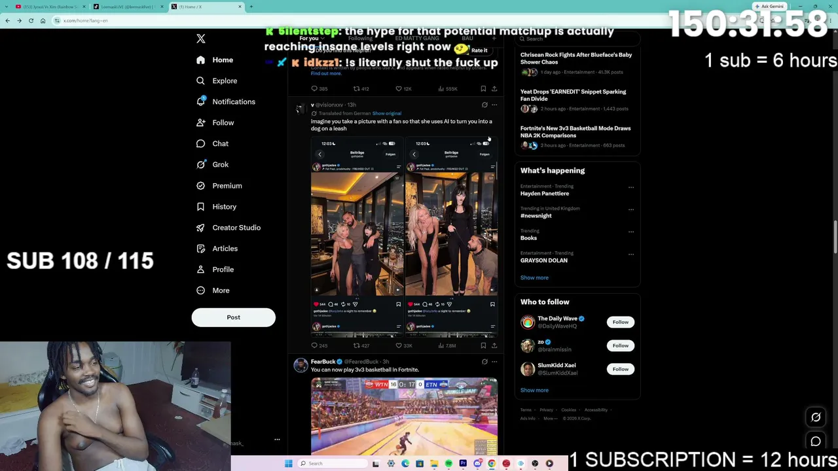The width and height of the screenshot is (838, 471).
Task: Repost the @visionxxv post
Action: tap(361, 345)
